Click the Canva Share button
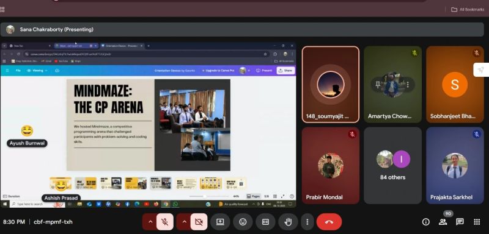Viewport: 489px width, 234px height. (285, 71)
